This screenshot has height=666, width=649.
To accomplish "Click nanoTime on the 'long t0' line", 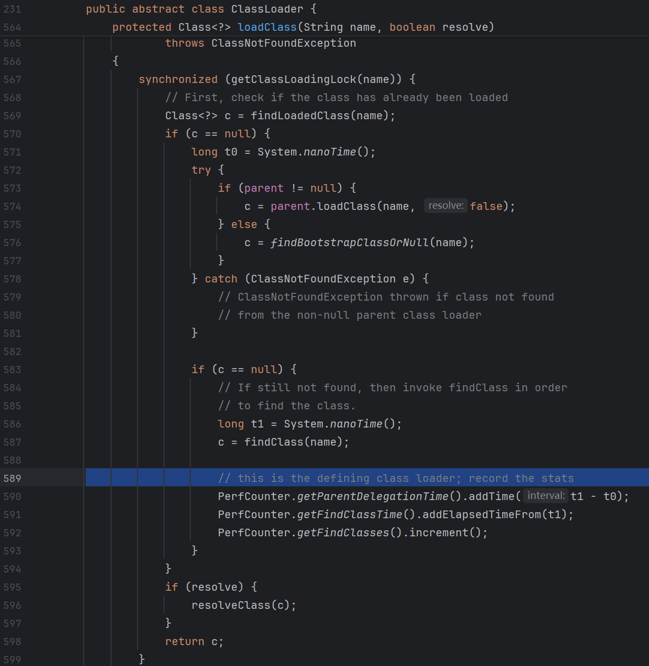I will pos(329,152).
